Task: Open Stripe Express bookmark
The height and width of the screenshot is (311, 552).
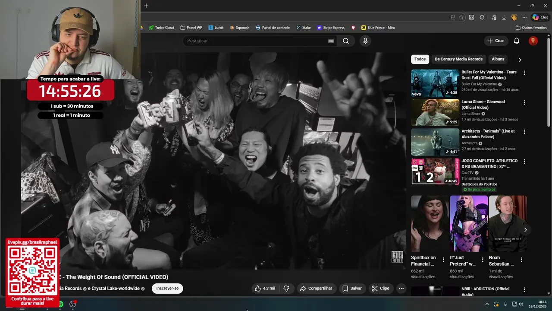Action: [x=331, y=28]
